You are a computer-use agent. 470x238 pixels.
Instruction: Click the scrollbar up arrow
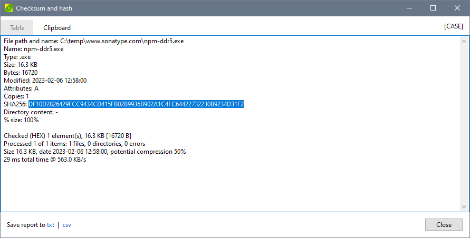point(464,41)
